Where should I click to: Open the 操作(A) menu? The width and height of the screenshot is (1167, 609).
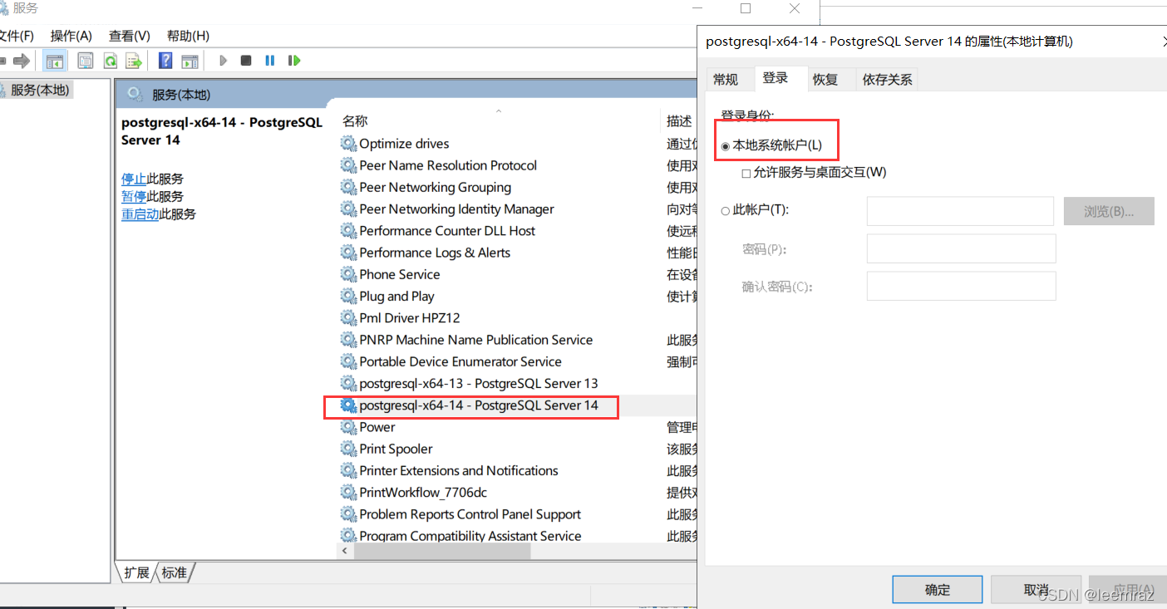pos(71,36)
